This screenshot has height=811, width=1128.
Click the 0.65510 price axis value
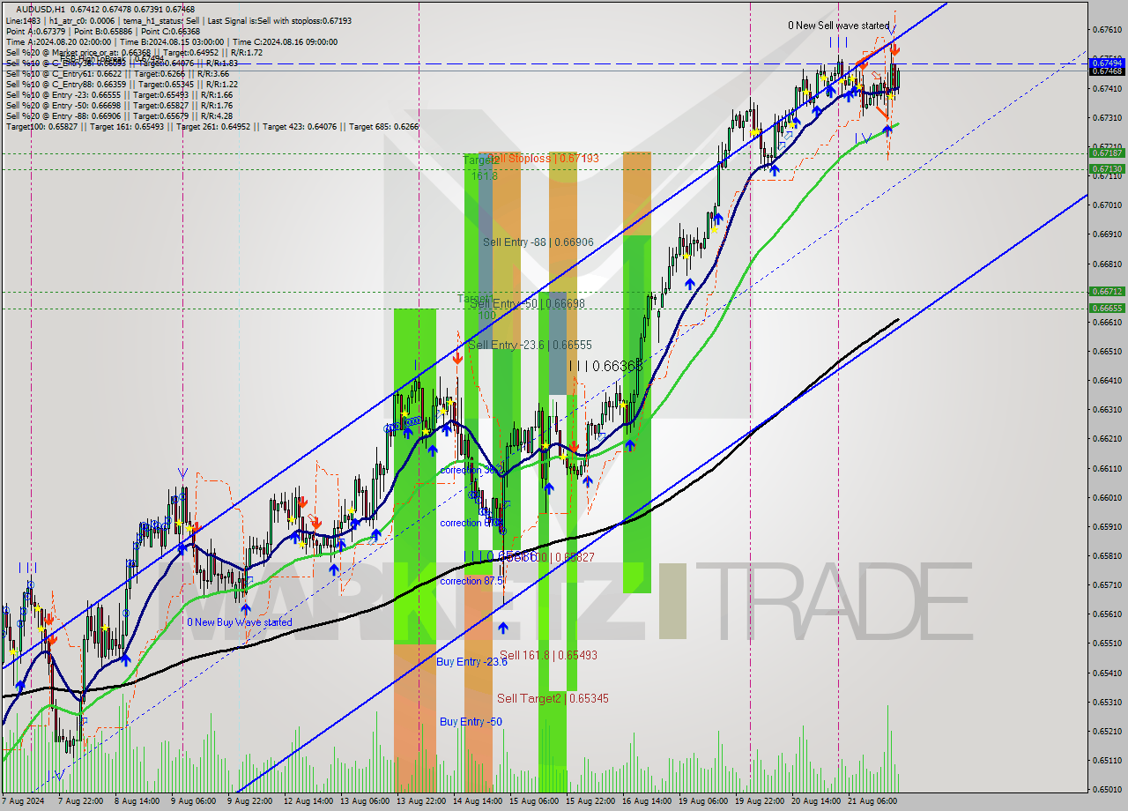(x=1107, y=644)
